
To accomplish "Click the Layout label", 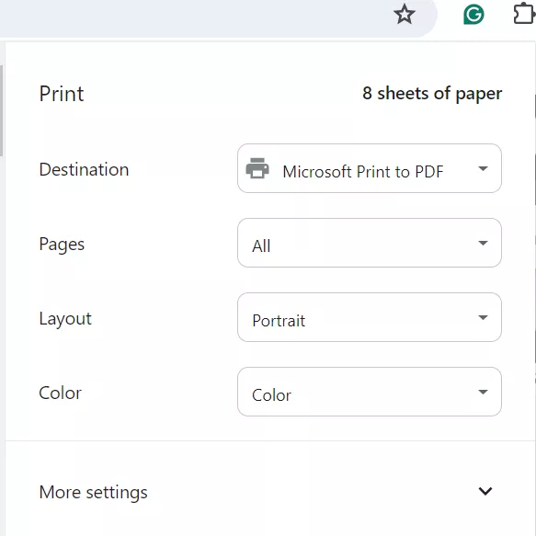I will pyautogui.click(x=65, y=319).
